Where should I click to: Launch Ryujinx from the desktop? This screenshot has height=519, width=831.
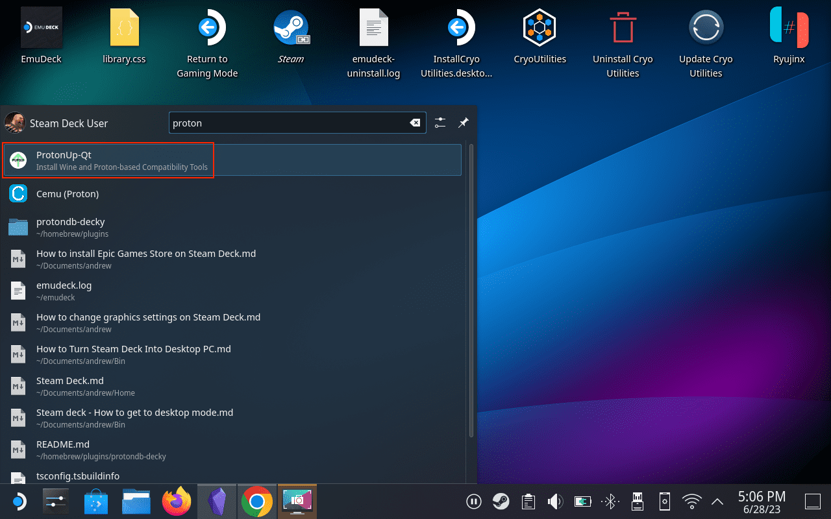tap(789, 36)
